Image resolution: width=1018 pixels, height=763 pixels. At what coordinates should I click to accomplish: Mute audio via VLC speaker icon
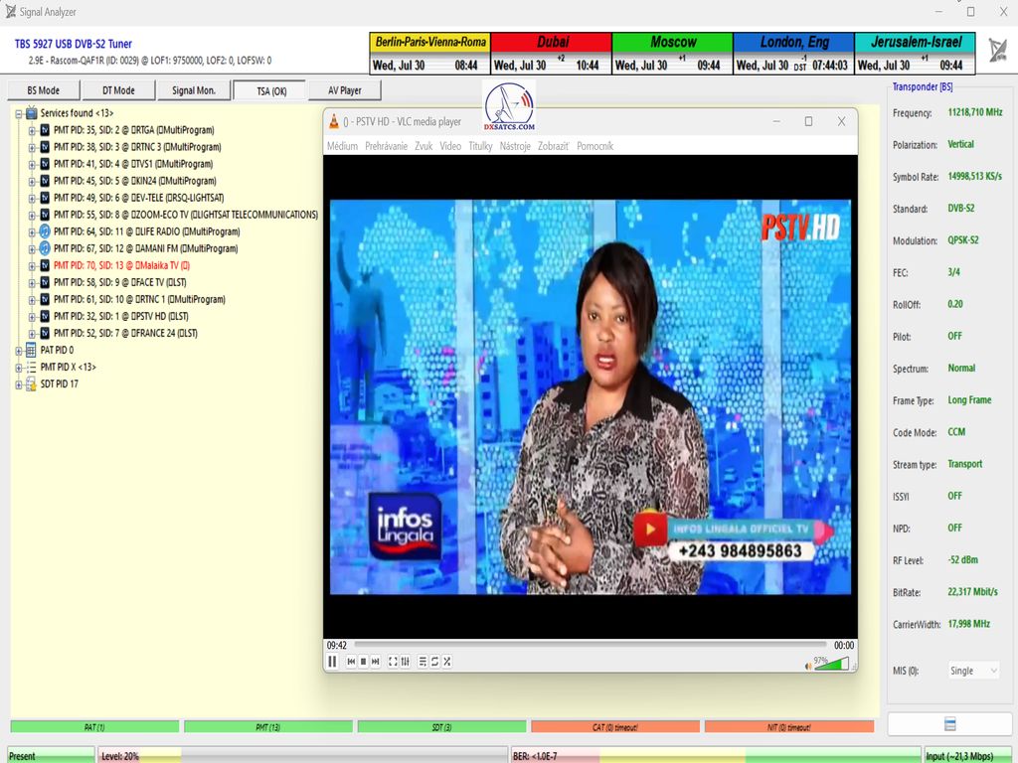(806, 664)
